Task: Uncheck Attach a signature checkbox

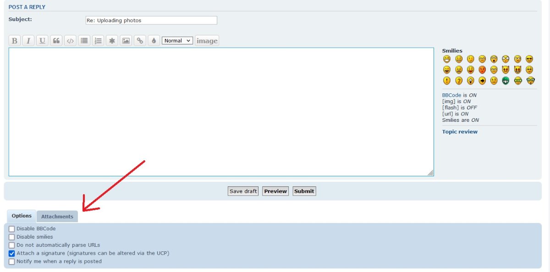Action: (12, 253)
